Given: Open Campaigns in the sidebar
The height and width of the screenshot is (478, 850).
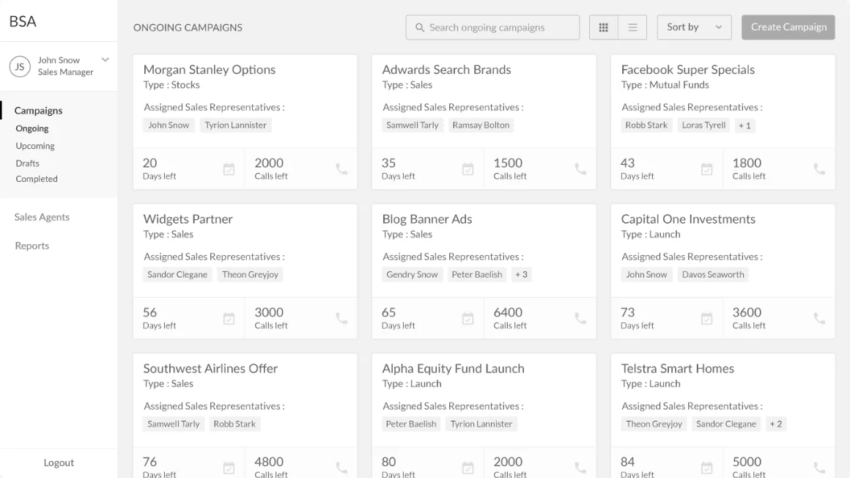Looking at the screenshot, I should click(x=39, y=110).
